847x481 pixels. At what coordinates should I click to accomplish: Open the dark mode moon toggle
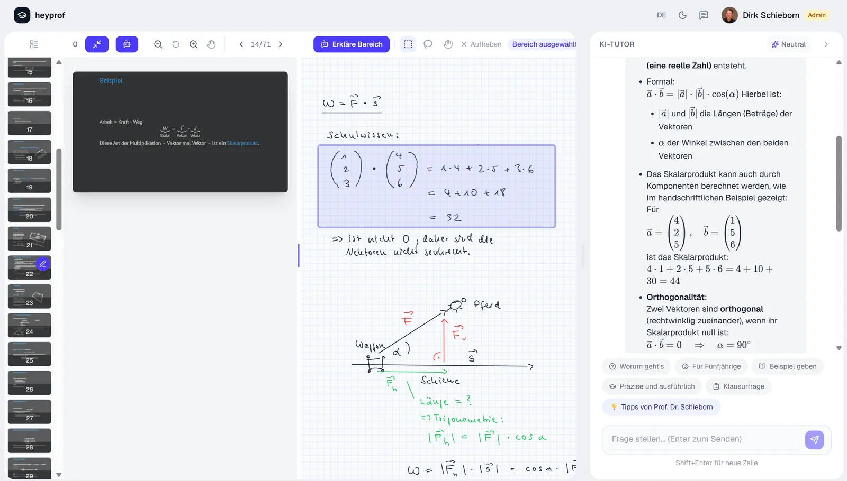(x=682, y=15)
